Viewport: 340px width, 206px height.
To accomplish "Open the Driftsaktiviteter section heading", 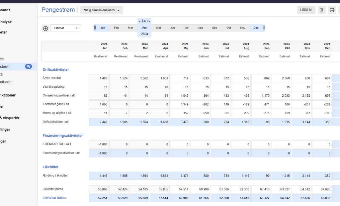I will pyautogui.click(x=56, y=70).
